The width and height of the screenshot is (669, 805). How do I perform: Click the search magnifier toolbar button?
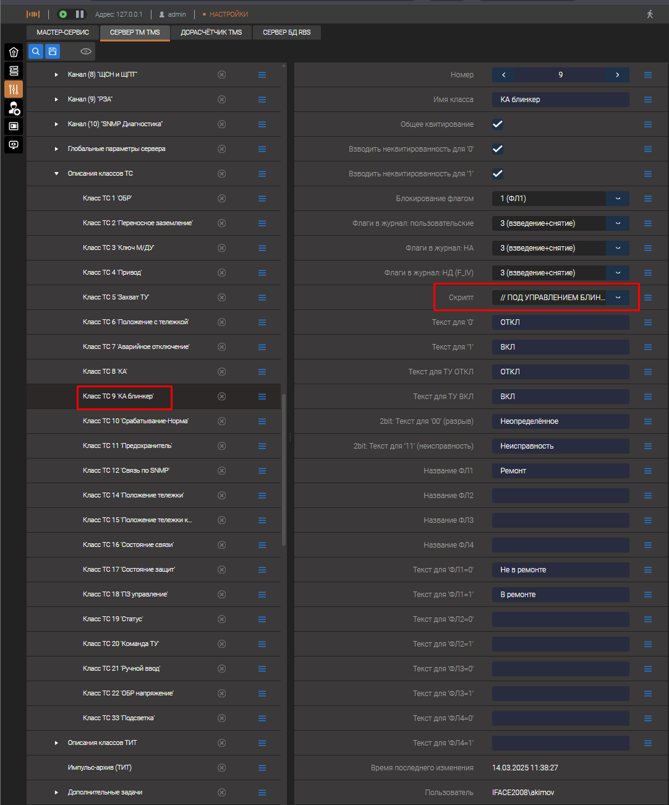pos(36,51)
